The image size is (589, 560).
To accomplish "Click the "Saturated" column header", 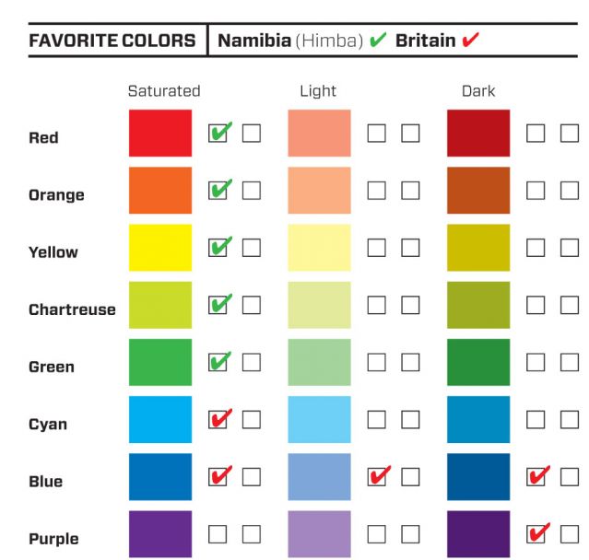I will (164, 91).
